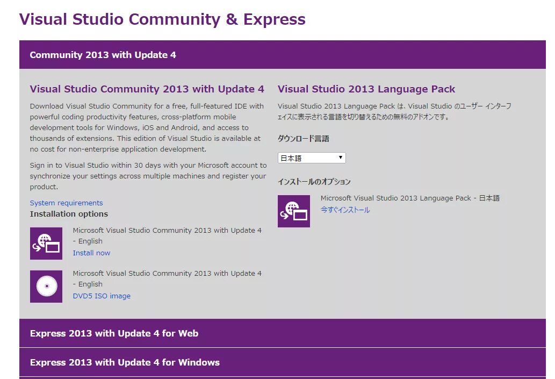Click the Download Visual Studio Community paragraph

pyautogui.click(x=147, y=127)
